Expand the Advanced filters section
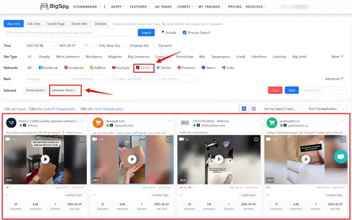Screen dimensions: 352x220 pos(334,78)
